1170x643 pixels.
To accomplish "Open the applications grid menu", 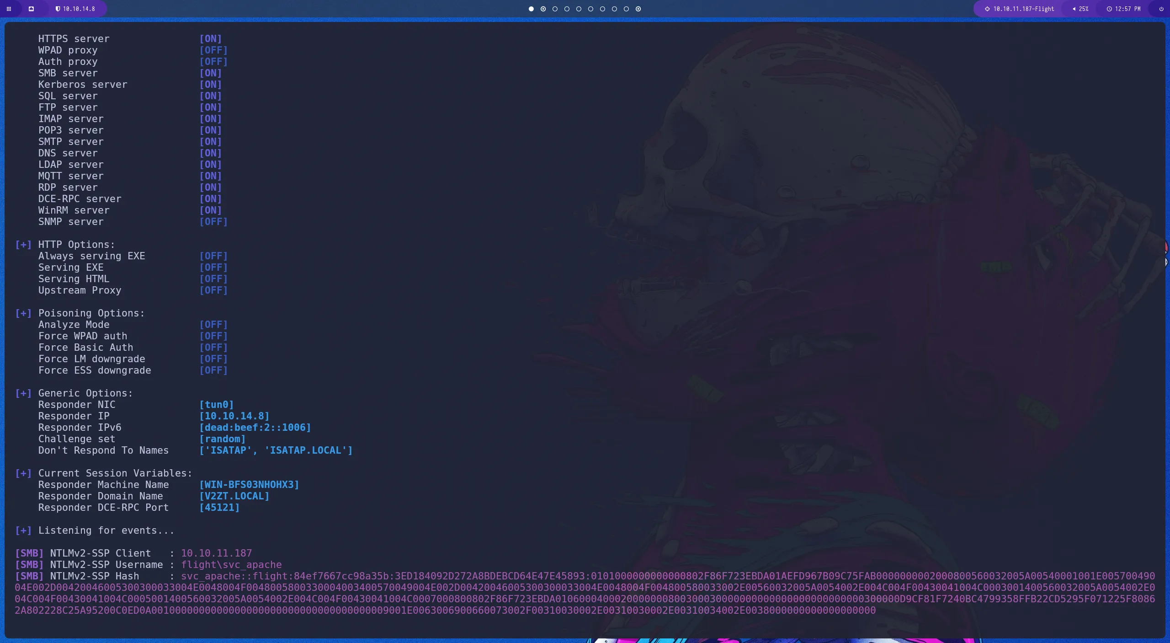I will pyautogui.click(x=9, y=9).
